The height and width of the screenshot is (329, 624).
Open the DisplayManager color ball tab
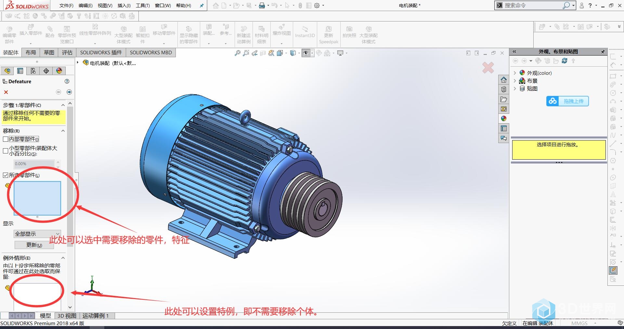coord(59,71)
